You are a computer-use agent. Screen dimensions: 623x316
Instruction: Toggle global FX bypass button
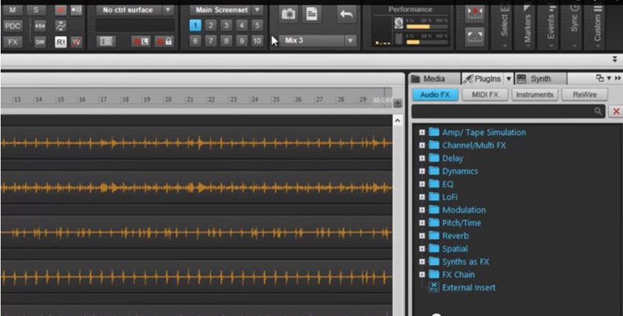(12, 42)
